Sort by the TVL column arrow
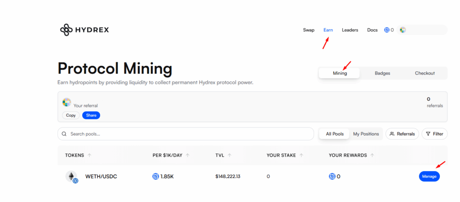This screenshot has height=202, width=460. (x=230, y=155)
